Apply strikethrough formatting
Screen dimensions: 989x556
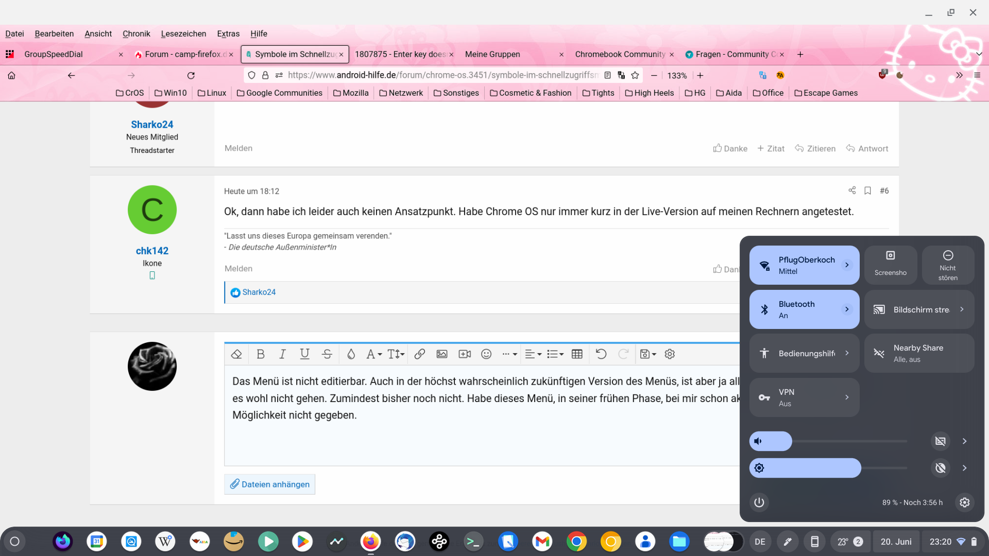327,354
